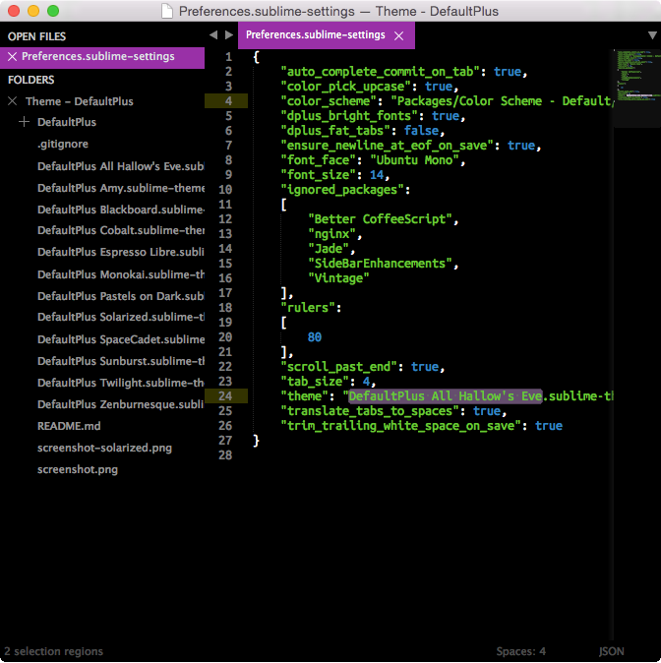This screenshot has width=661, height=663.
Task: Click line number 24 in gutter
Action: click(225, 395)
